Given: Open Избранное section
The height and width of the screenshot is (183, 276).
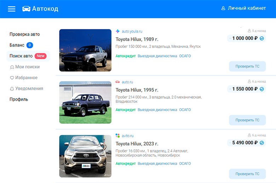Looking at the screenshot, I should pyautogui.click(x=27, y=78).
